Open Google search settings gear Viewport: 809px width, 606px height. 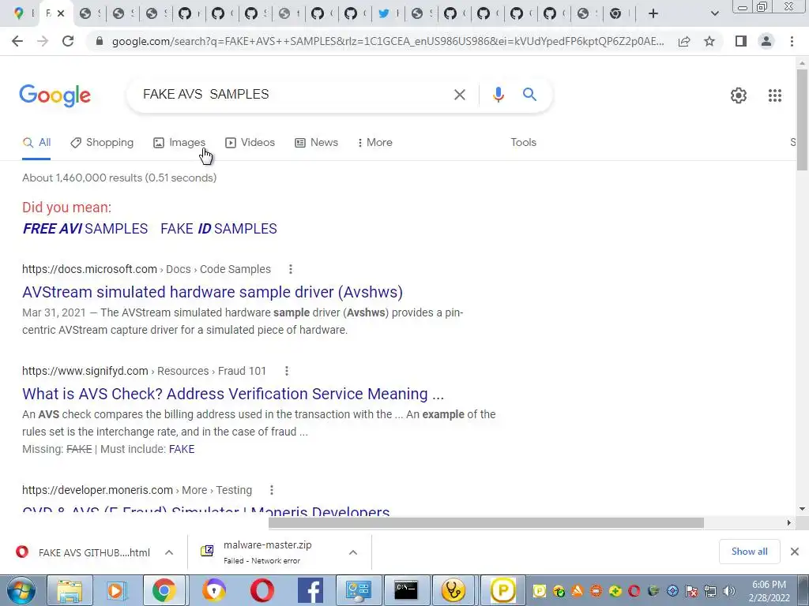[739, 95]
